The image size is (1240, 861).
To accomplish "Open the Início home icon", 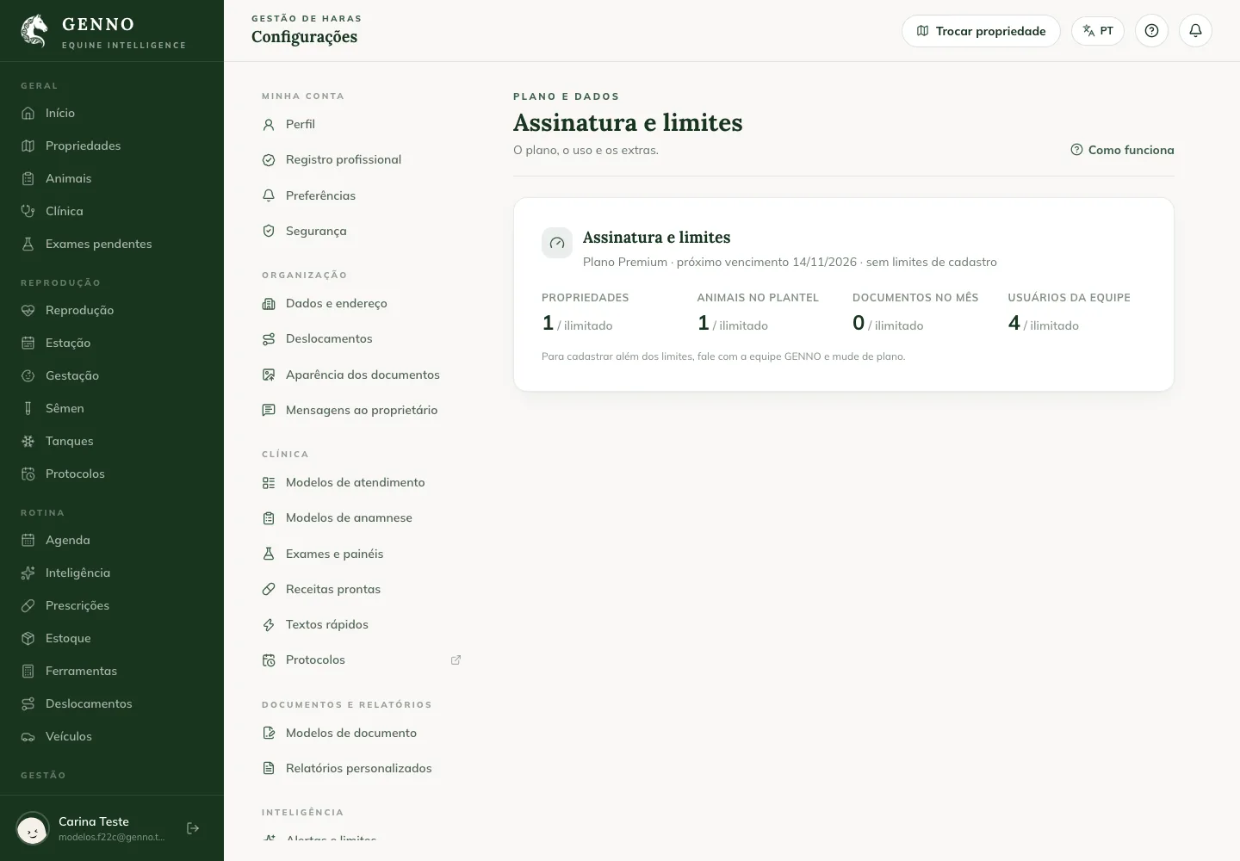I will (28, 113).
